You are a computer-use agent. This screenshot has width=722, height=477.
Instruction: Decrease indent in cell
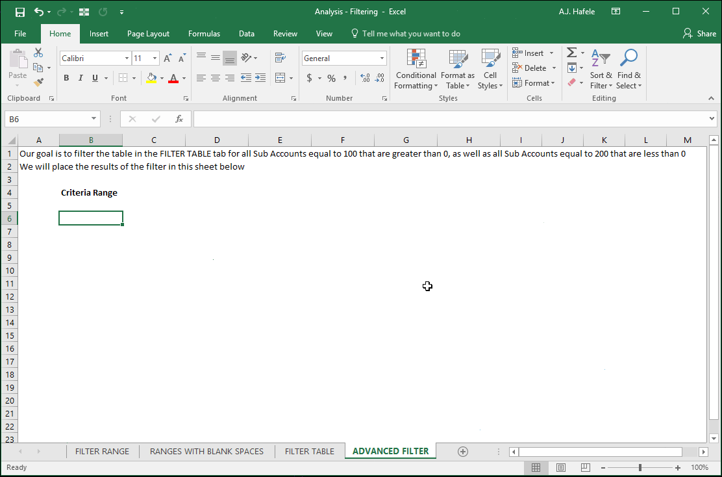[x=246, y=78]
